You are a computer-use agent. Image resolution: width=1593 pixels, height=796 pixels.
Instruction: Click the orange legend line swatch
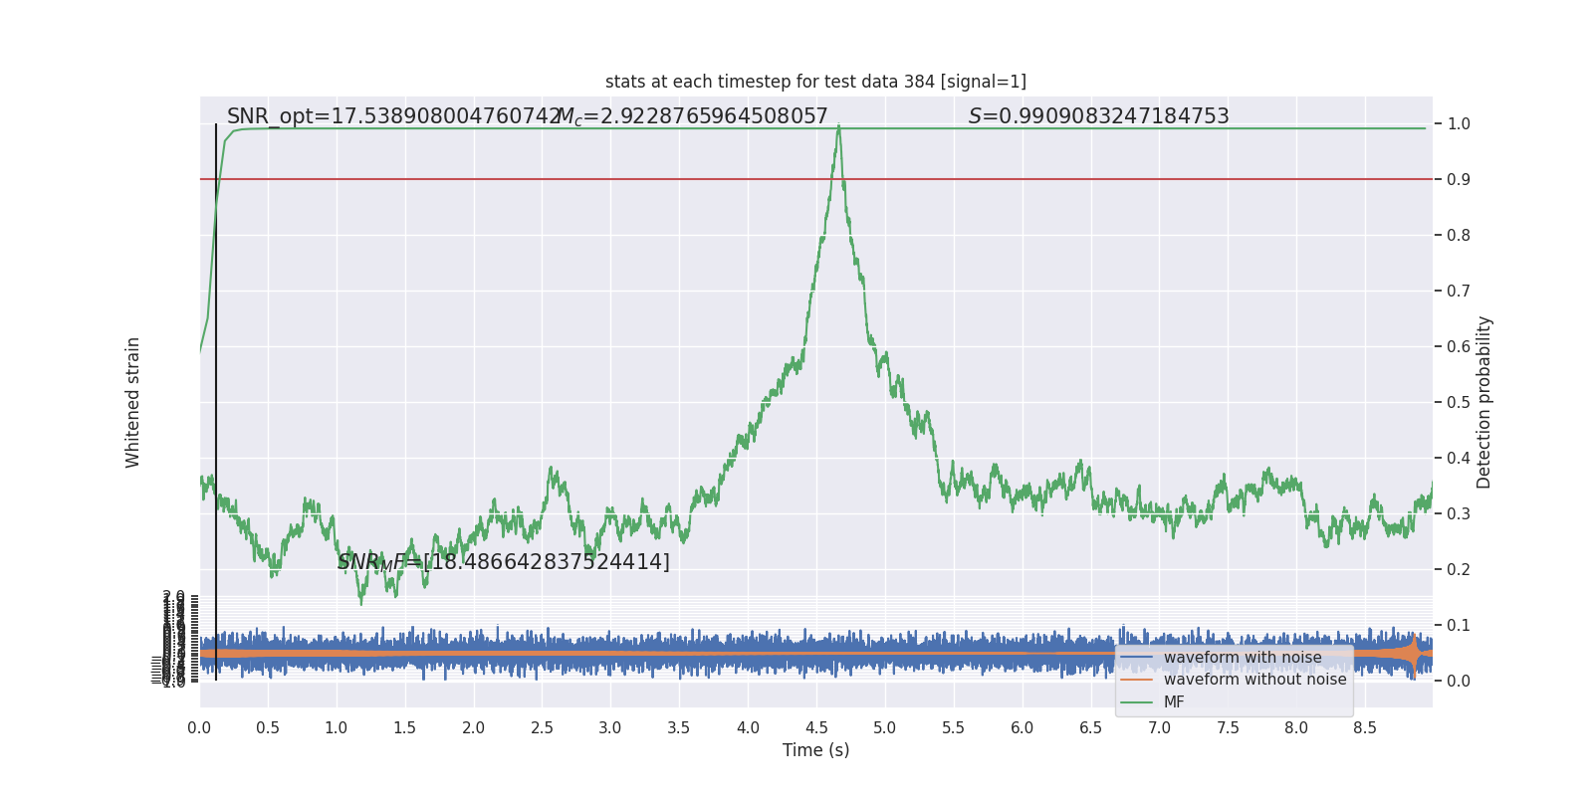point(1137,680)
